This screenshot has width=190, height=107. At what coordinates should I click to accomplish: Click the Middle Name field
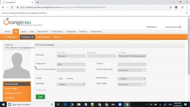(x=102, y=56)
